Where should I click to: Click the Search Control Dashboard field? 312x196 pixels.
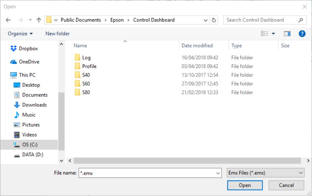point(260,20)
